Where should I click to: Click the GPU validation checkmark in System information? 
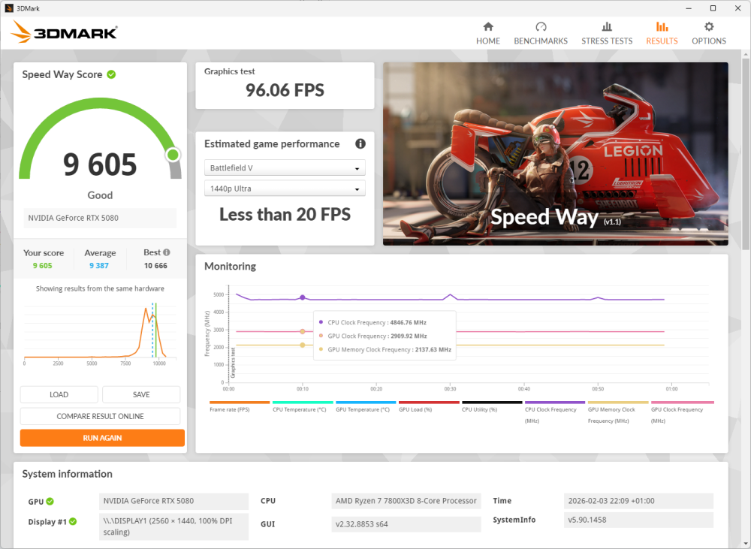(x=50, y=502)
